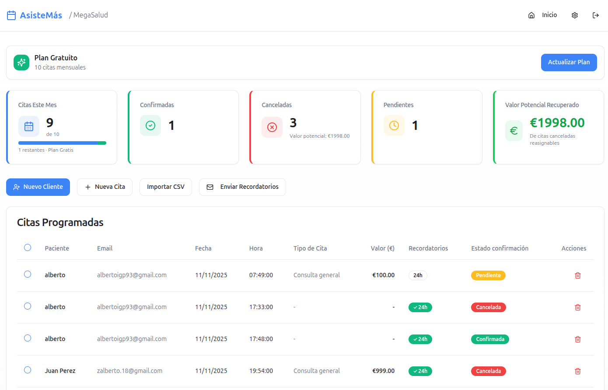Open settings via the gear icon
The image size is (608, 390).
click(575, 15)
